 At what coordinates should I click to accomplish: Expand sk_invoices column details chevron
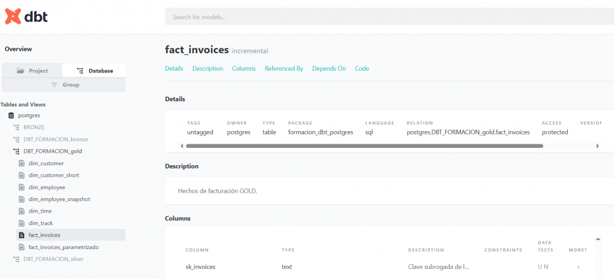(x=578, y=267)
